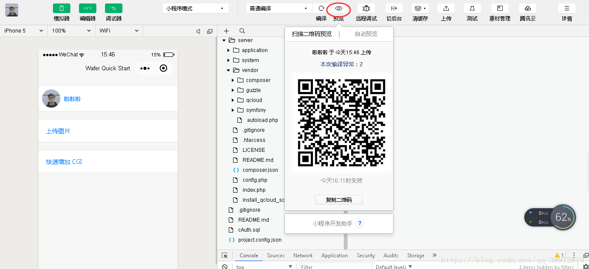Open project.config.json file
589x269 pixels.
pyautogui.click(x=260, y=240)
